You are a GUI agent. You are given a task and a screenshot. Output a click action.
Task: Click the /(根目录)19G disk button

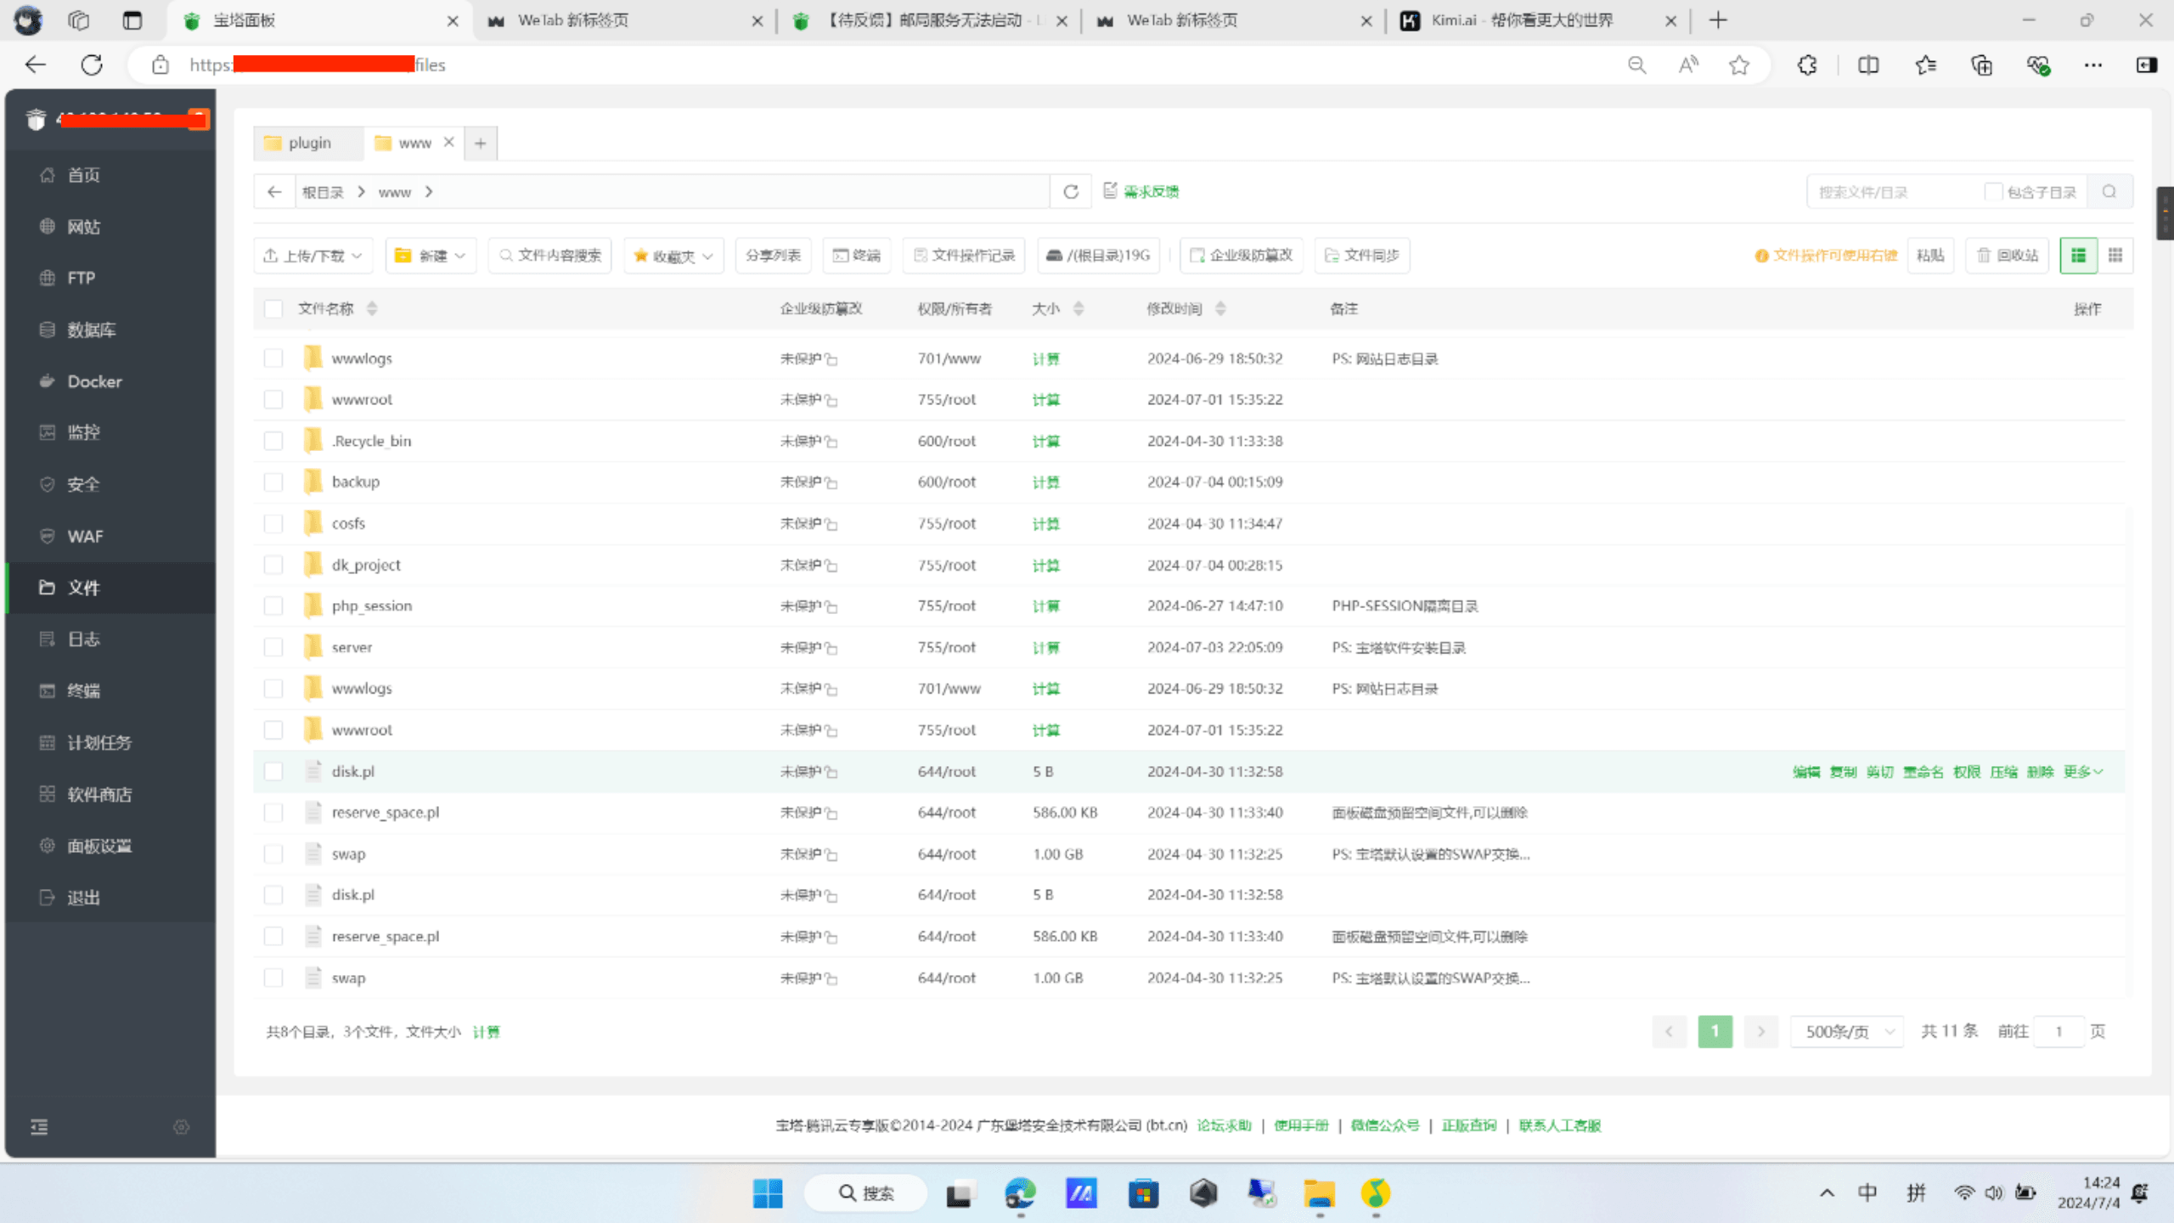[1099, 256]
